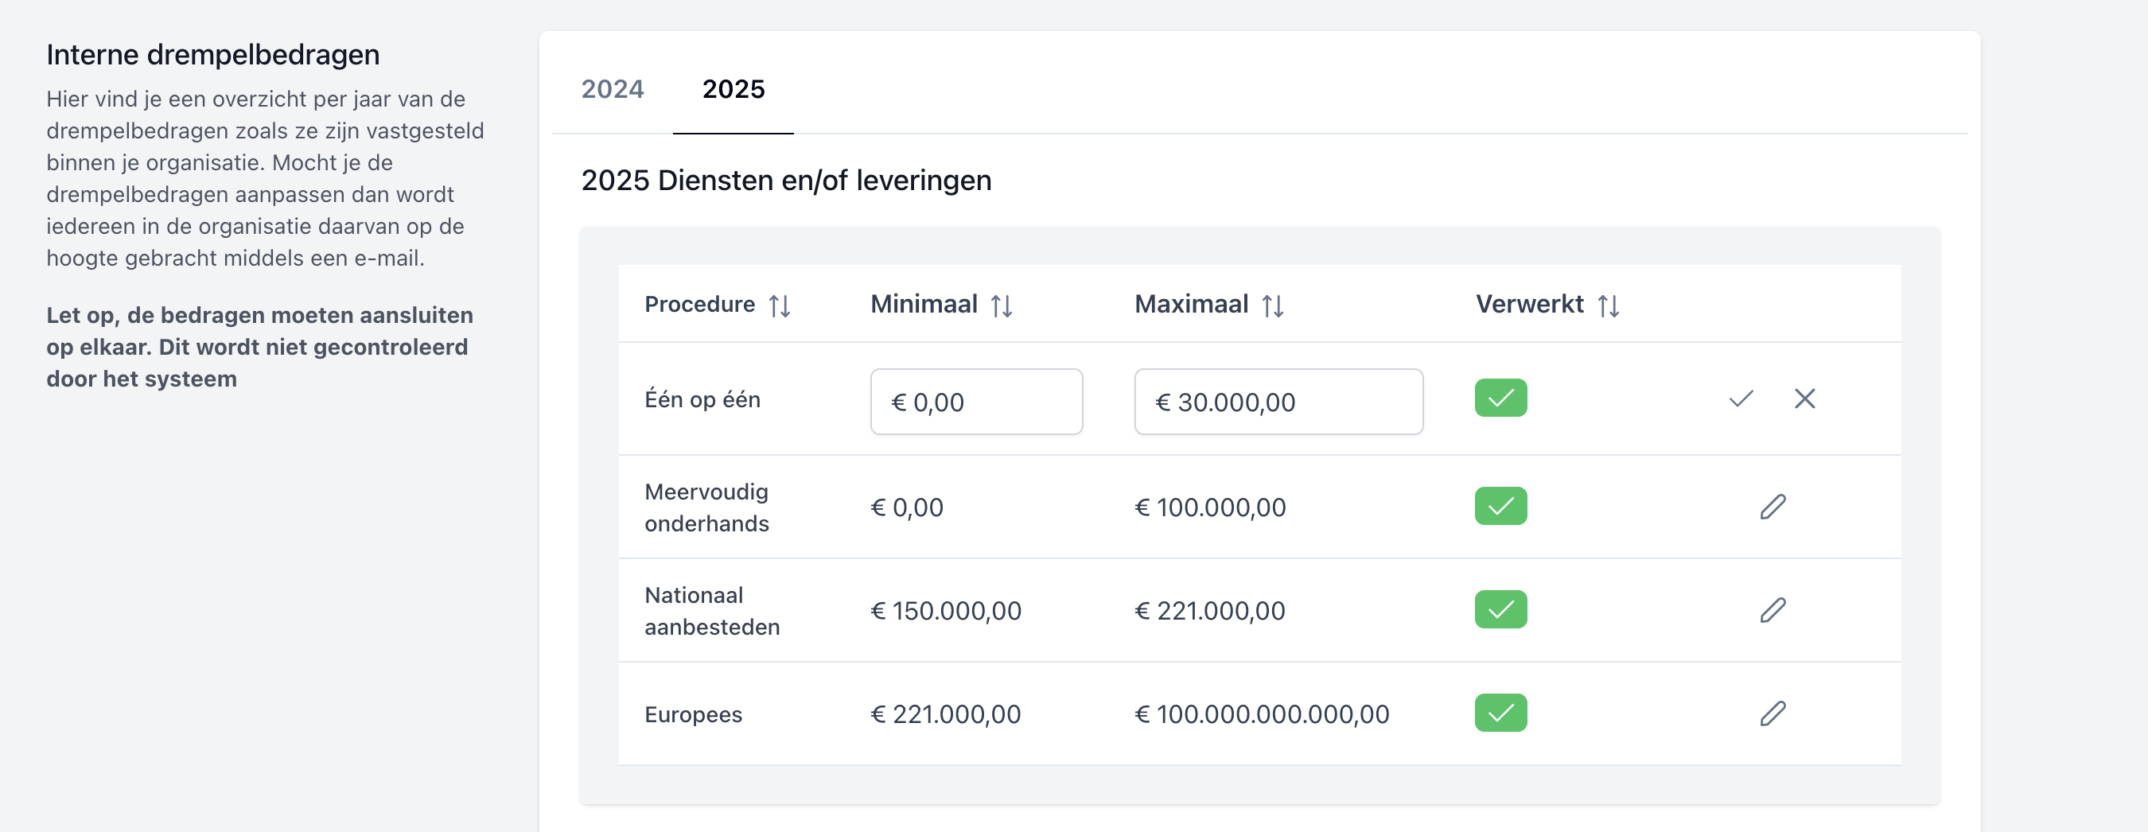Toggle Verwerkt checkbox for Één op één
Image resolution: width=2148 pixels, height=832 pixels.
point(1500,399)
